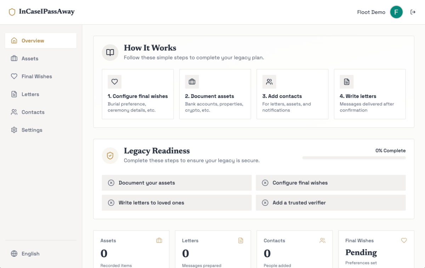
Task: Select the Contacts people icon in sidebar
Action: (x=14, y=112)
